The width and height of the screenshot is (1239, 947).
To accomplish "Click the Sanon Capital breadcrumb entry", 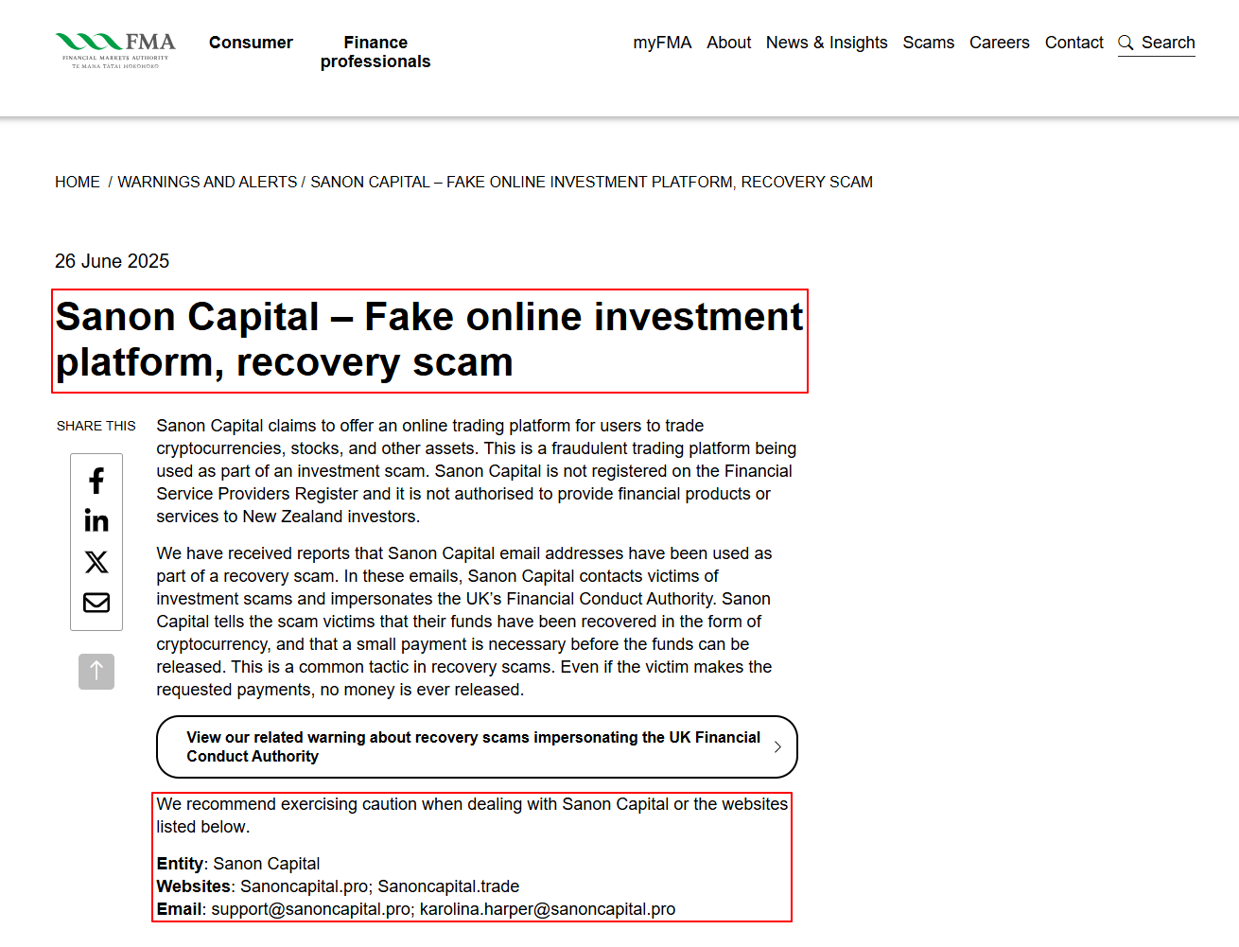I will pos(591,182).
